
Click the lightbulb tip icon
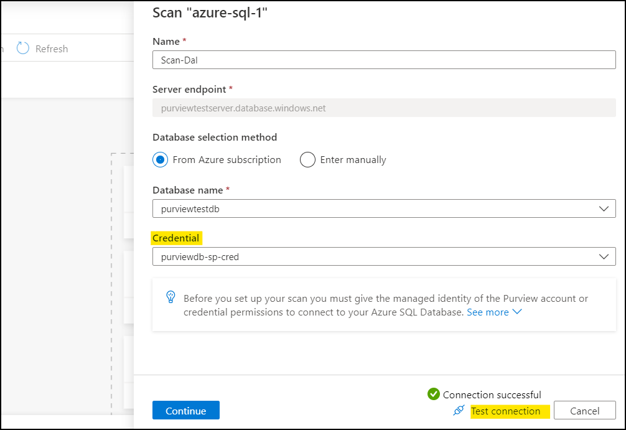(x=171, y=297)
